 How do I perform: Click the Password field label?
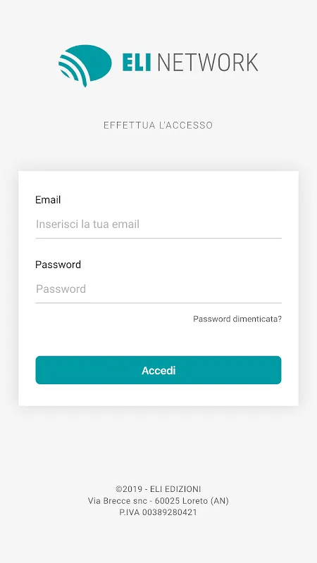58,265
